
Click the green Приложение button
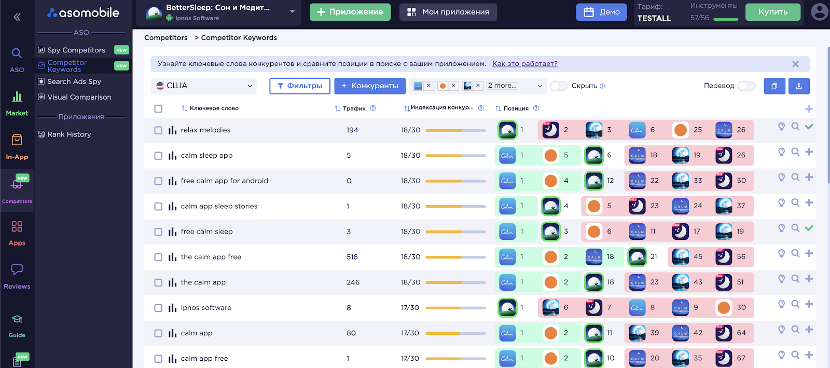pos(350,12)
